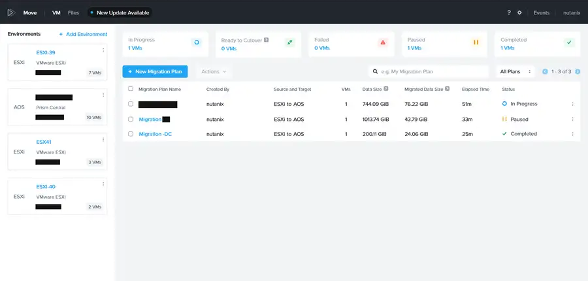Open the All Plans filter dropdown

coord(515,72)
